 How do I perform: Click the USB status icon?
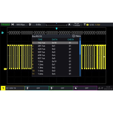pyautogui.click(x=102, y=88)
